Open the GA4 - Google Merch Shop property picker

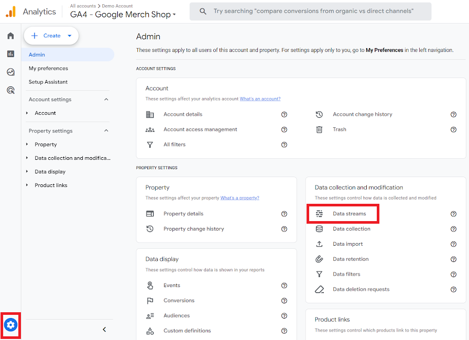[x=123, y=14]
